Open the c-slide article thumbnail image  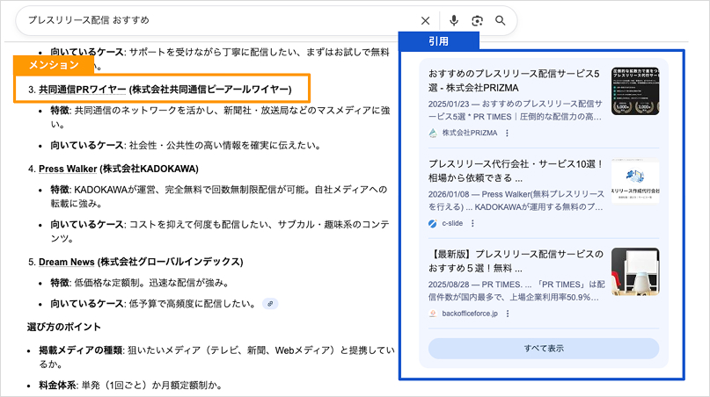pos(634,182)
